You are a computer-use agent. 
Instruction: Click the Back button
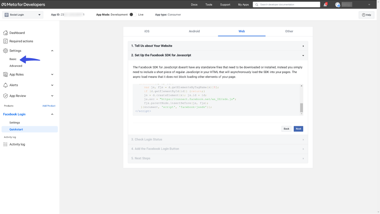287,129
